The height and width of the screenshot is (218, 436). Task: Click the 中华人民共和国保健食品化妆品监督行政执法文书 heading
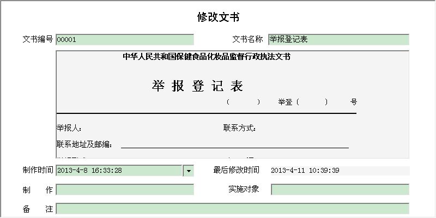tap(207, 57)
